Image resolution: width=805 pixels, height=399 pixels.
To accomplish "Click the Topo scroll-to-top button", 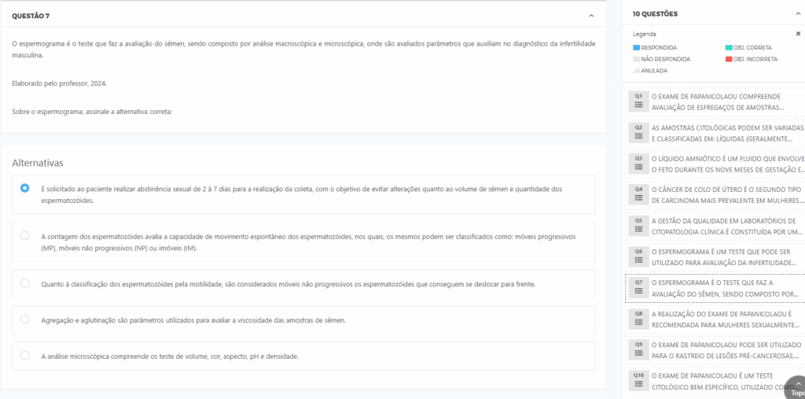I will coord(796,387).
